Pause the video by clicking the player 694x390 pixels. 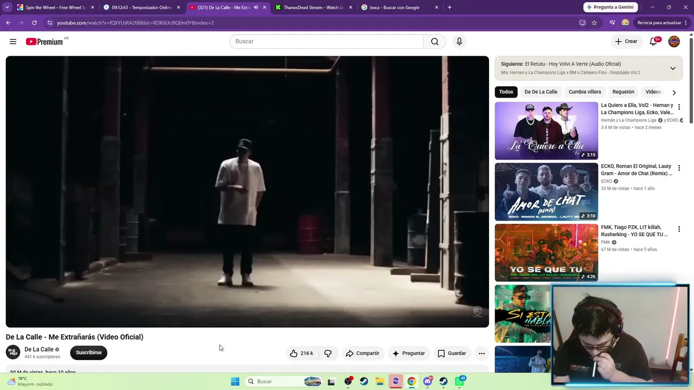[247, 192]
